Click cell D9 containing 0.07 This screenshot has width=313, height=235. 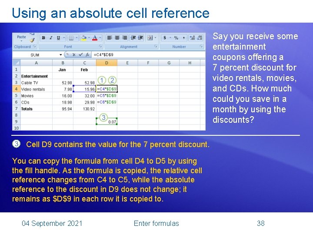[107, 121]
